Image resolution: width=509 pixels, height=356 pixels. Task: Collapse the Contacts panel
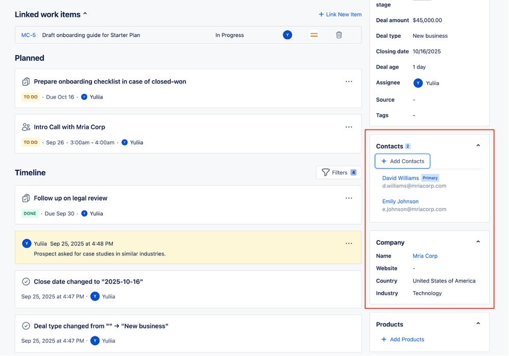coord(478,146)
